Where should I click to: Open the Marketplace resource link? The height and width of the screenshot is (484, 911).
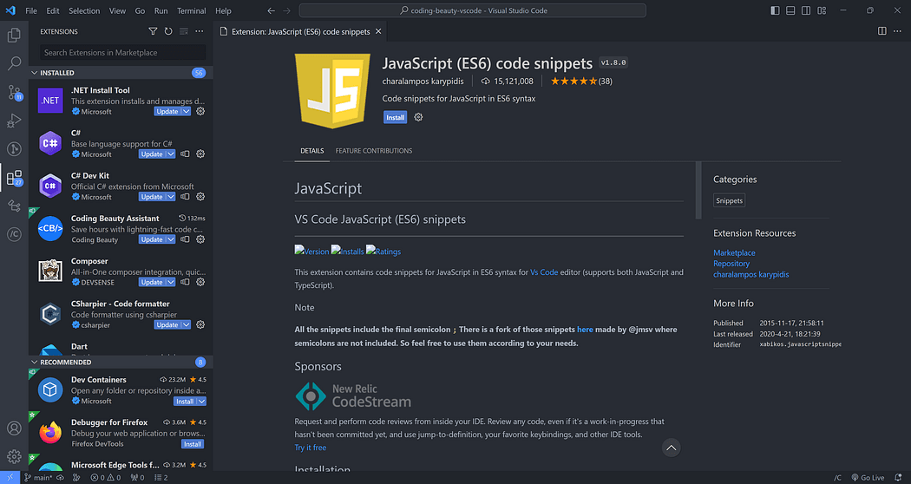point(734,252)
